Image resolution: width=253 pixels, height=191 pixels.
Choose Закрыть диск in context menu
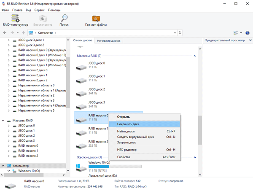[x=145, y=143]
